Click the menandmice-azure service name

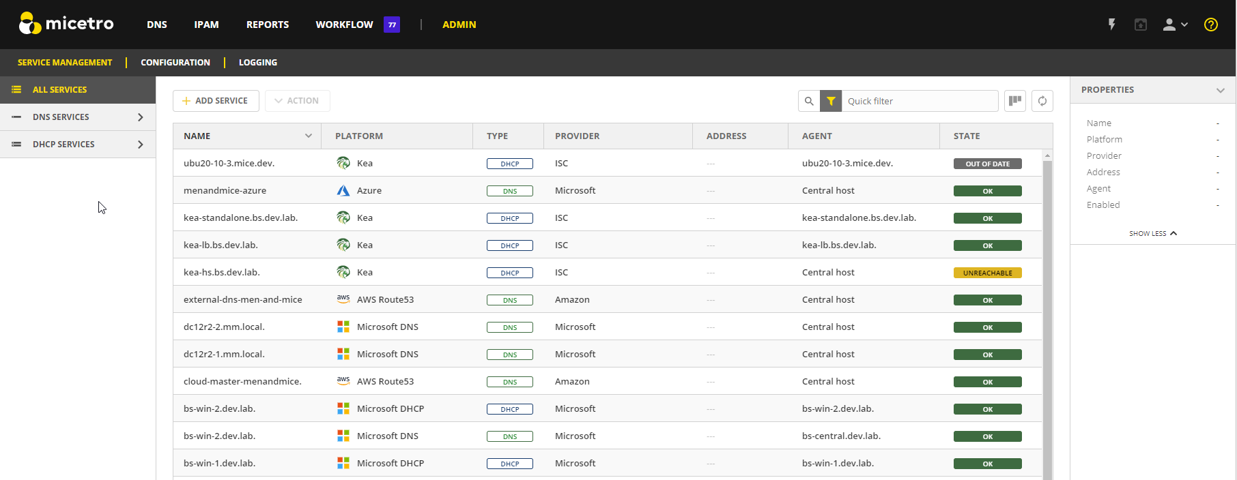225,190
